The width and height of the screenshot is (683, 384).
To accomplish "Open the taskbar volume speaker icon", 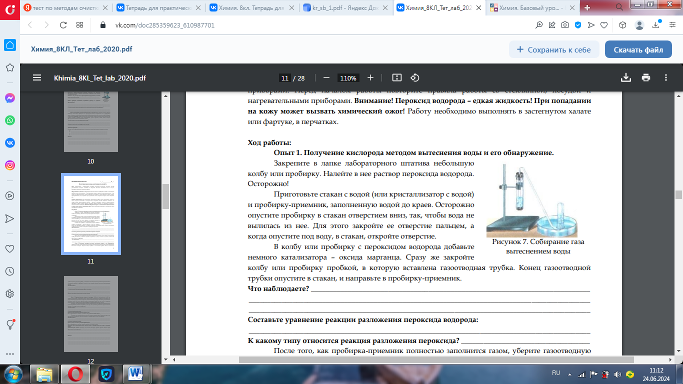I will (x=617, y=374).
